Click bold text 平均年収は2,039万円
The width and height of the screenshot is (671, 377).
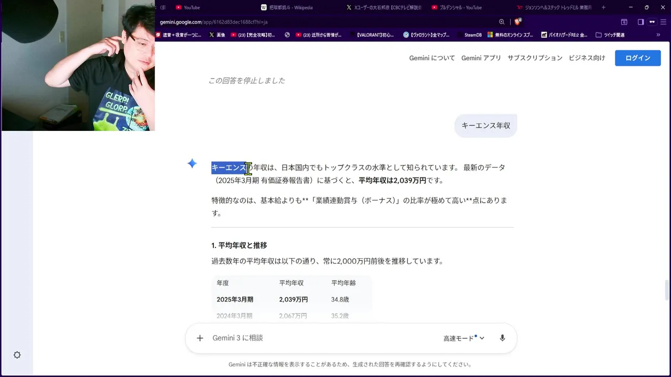coord(392,181)
